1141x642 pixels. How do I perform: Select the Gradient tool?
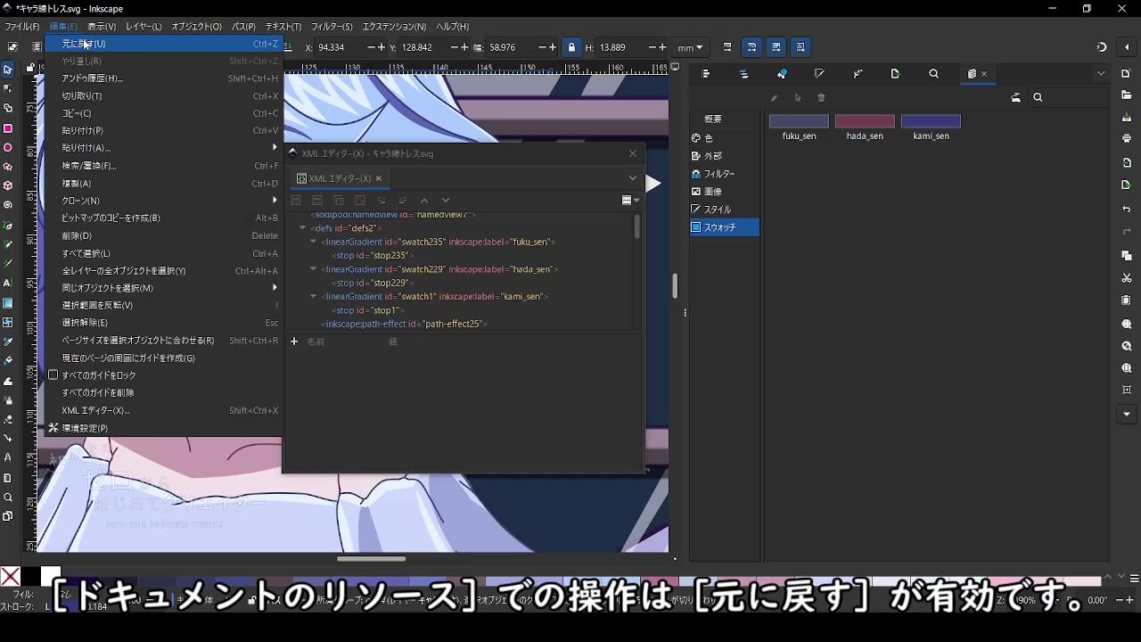[8, 302]
